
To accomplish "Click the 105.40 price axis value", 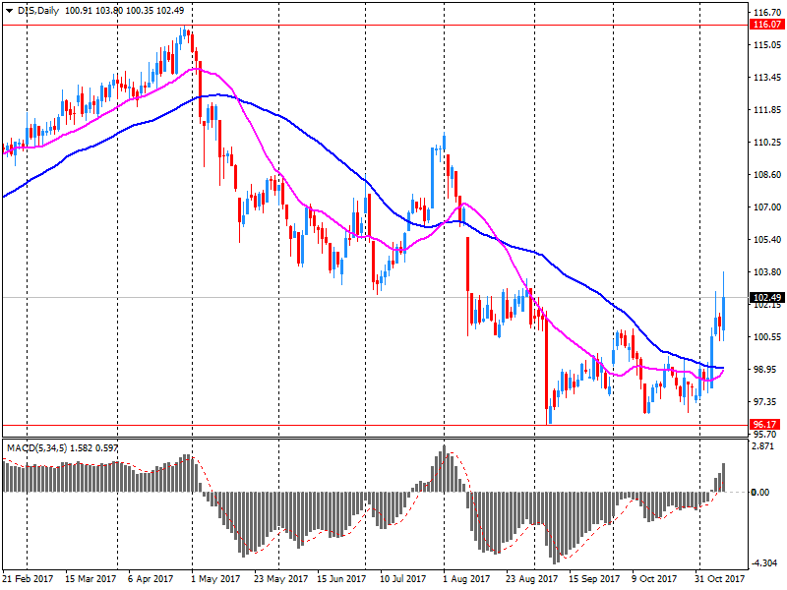I will tap(767, 239).
